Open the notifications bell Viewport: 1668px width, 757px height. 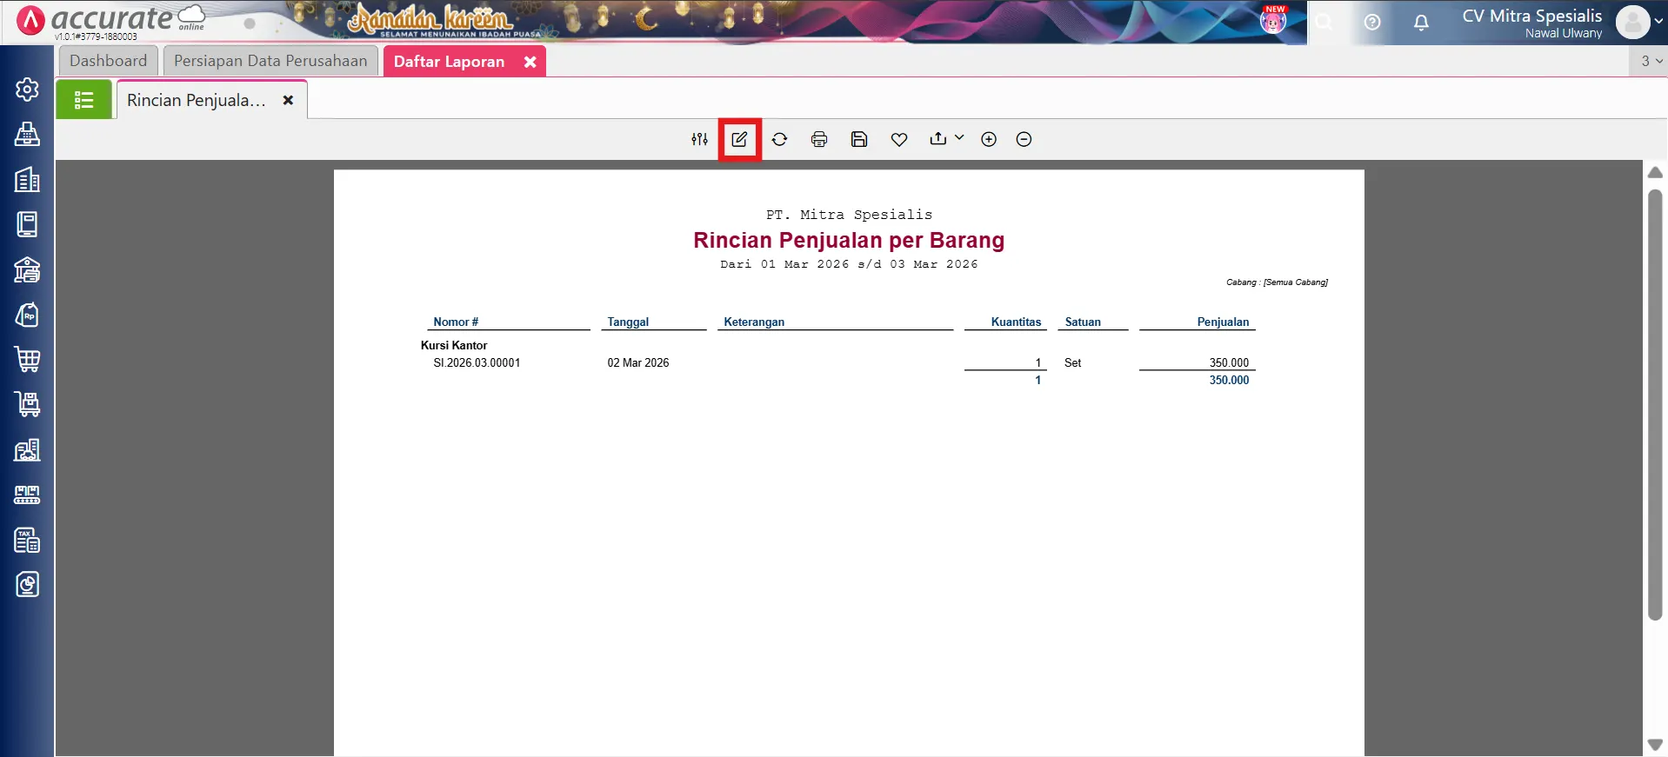coord(1421,23)
